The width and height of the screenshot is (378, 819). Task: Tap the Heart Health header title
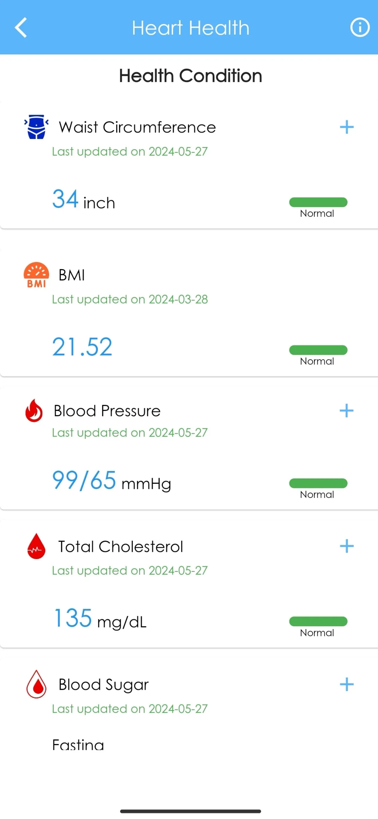pos(190,28)
